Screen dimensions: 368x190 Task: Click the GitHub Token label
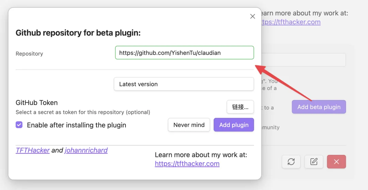pos(36,103)
